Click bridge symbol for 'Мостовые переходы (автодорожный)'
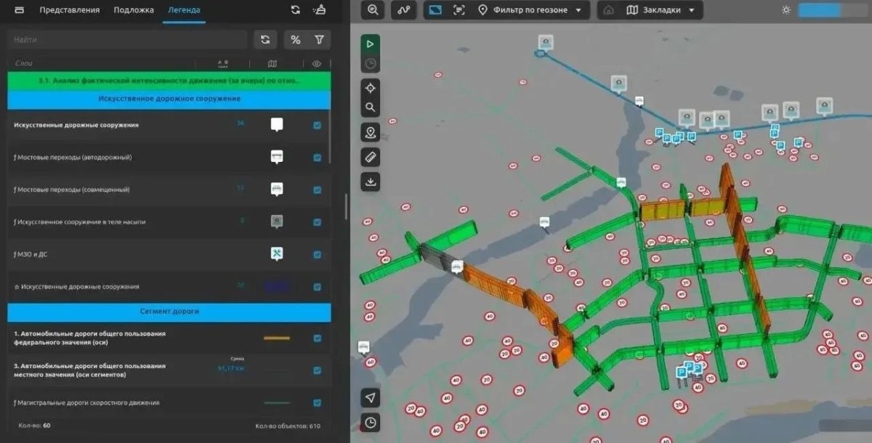 tap(276, 157)
